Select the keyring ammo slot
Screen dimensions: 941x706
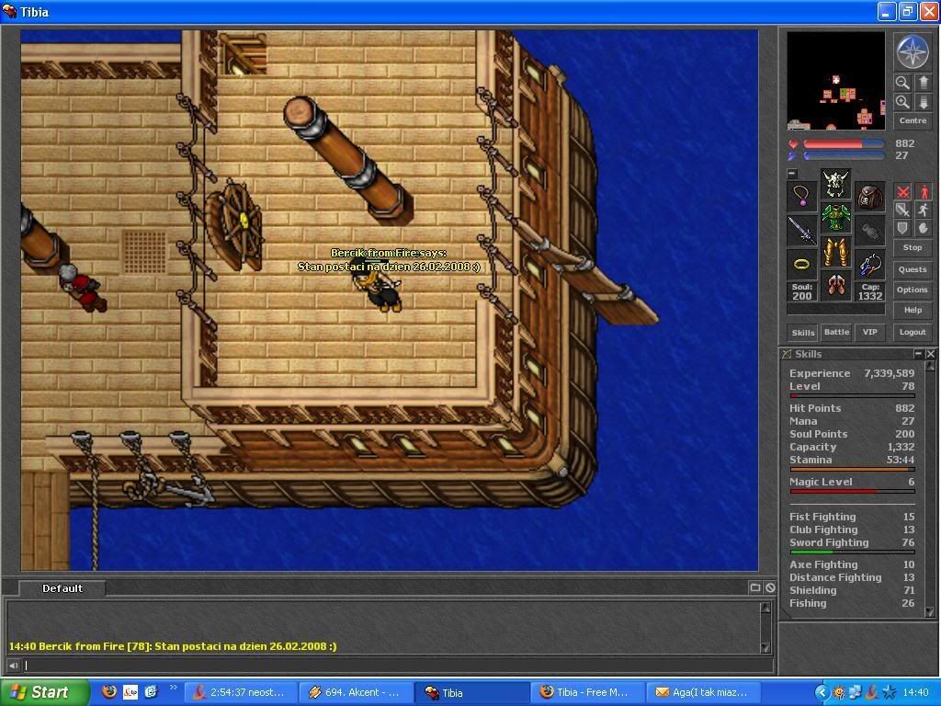point(869,264)
